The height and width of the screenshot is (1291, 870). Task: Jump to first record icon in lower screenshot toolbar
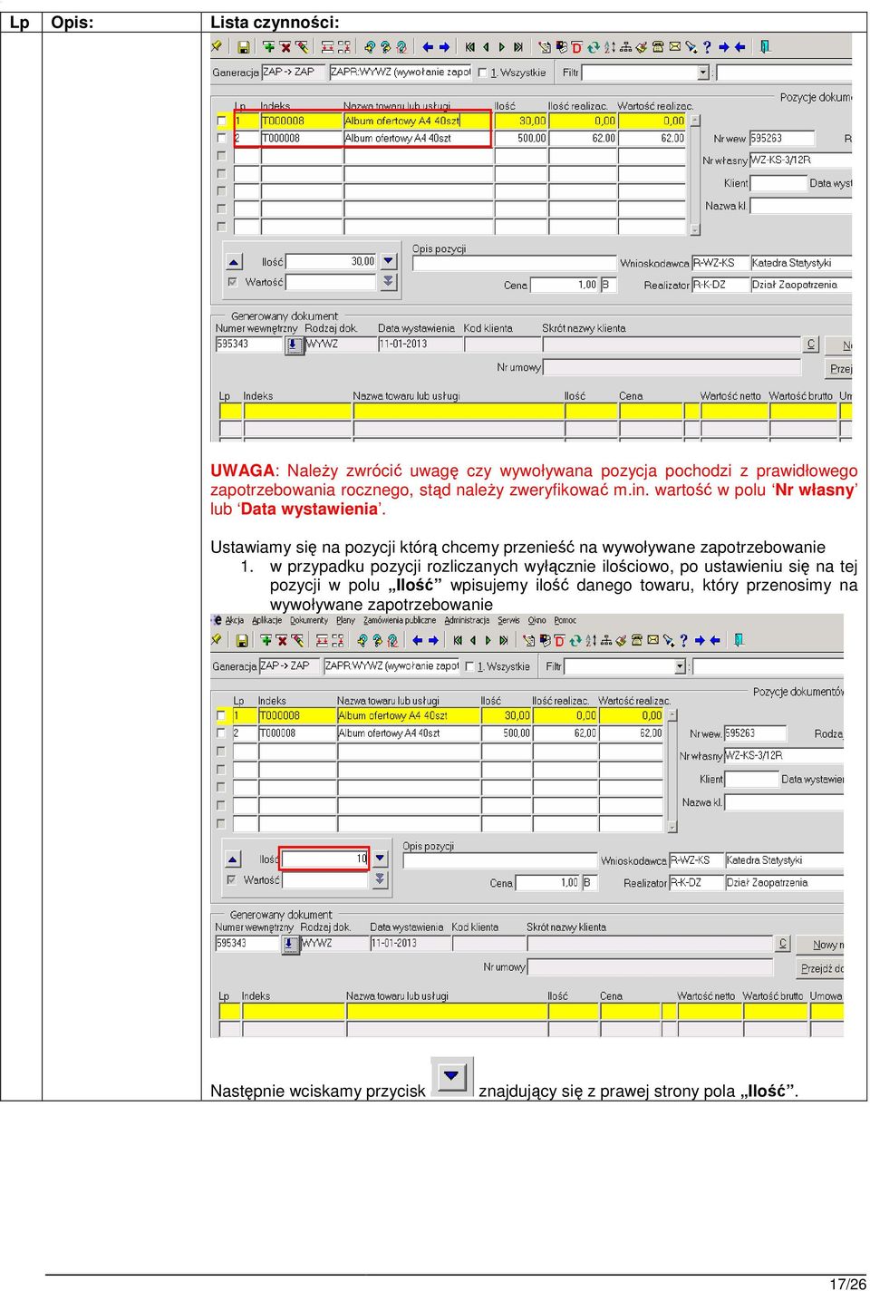[458, 640]
